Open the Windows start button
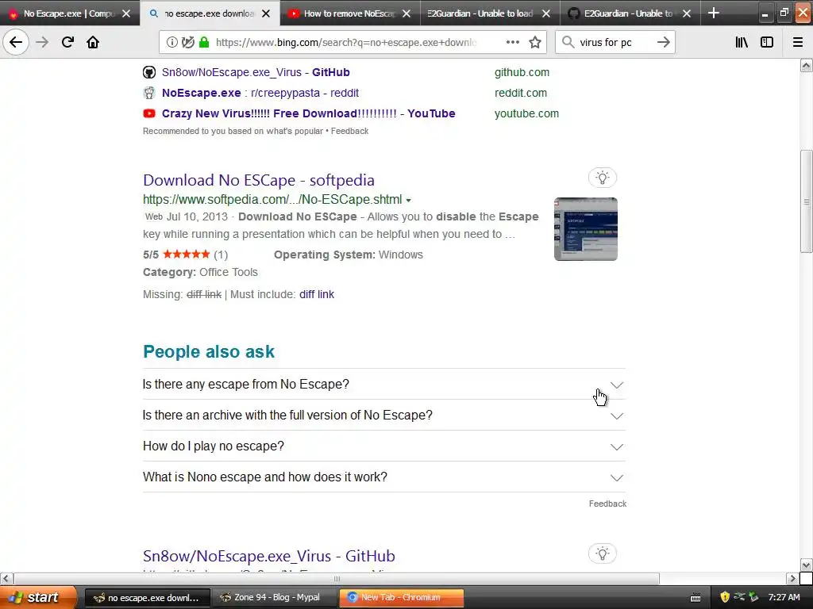 [x=37, y=597]
